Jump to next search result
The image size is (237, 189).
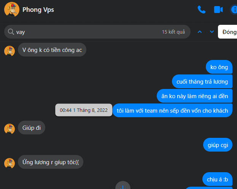coord(212,32)
